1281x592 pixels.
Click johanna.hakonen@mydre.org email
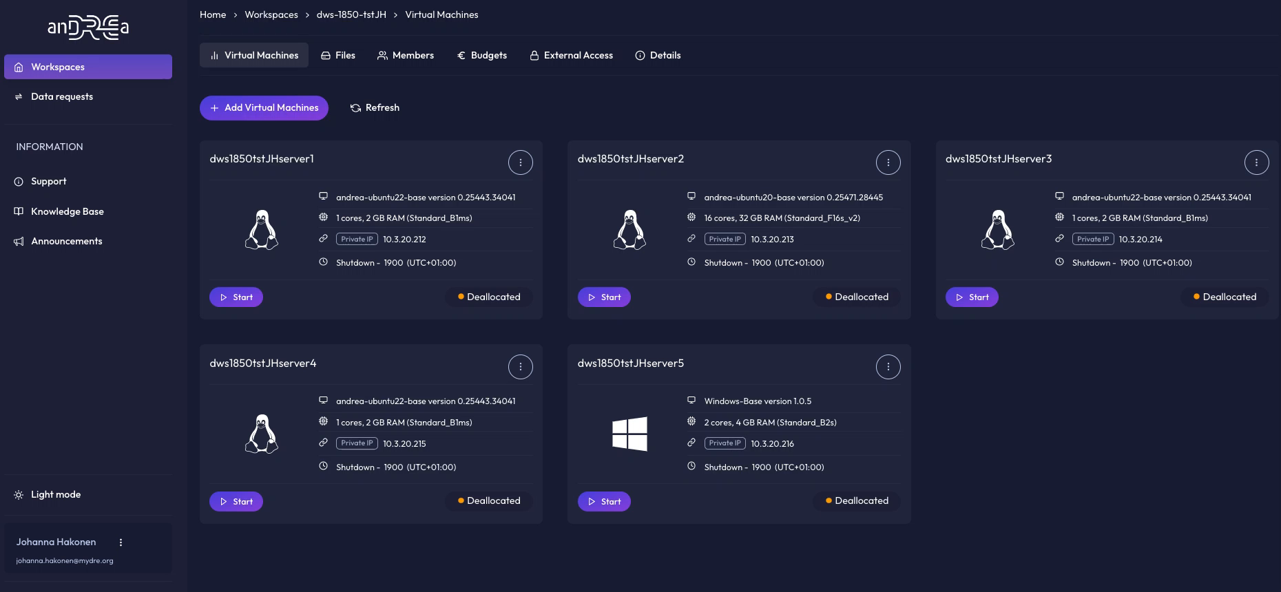click(65, 560)
